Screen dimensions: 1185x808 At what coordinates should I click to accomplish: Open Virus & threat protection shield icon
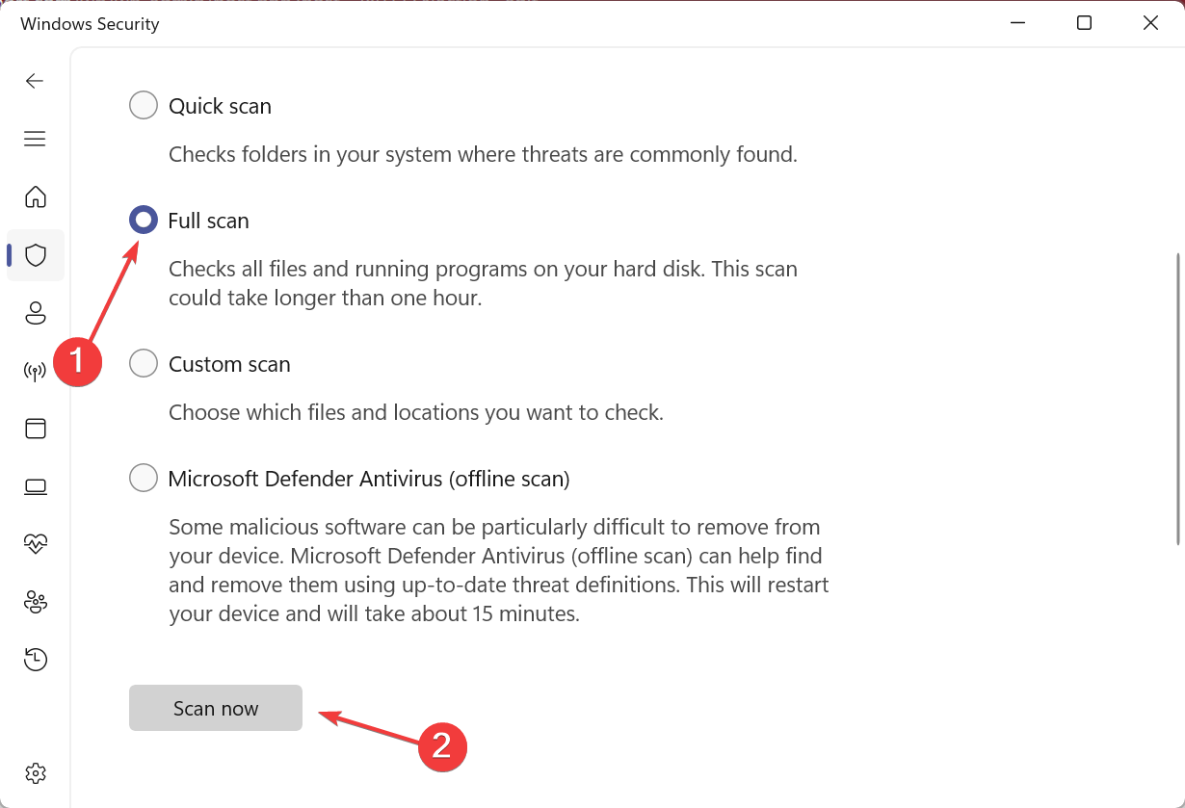(x=36, y=255)
